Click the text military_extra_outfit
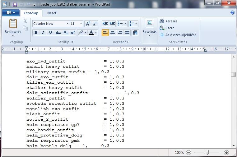 pyautogui.click(x=56, y=72)
